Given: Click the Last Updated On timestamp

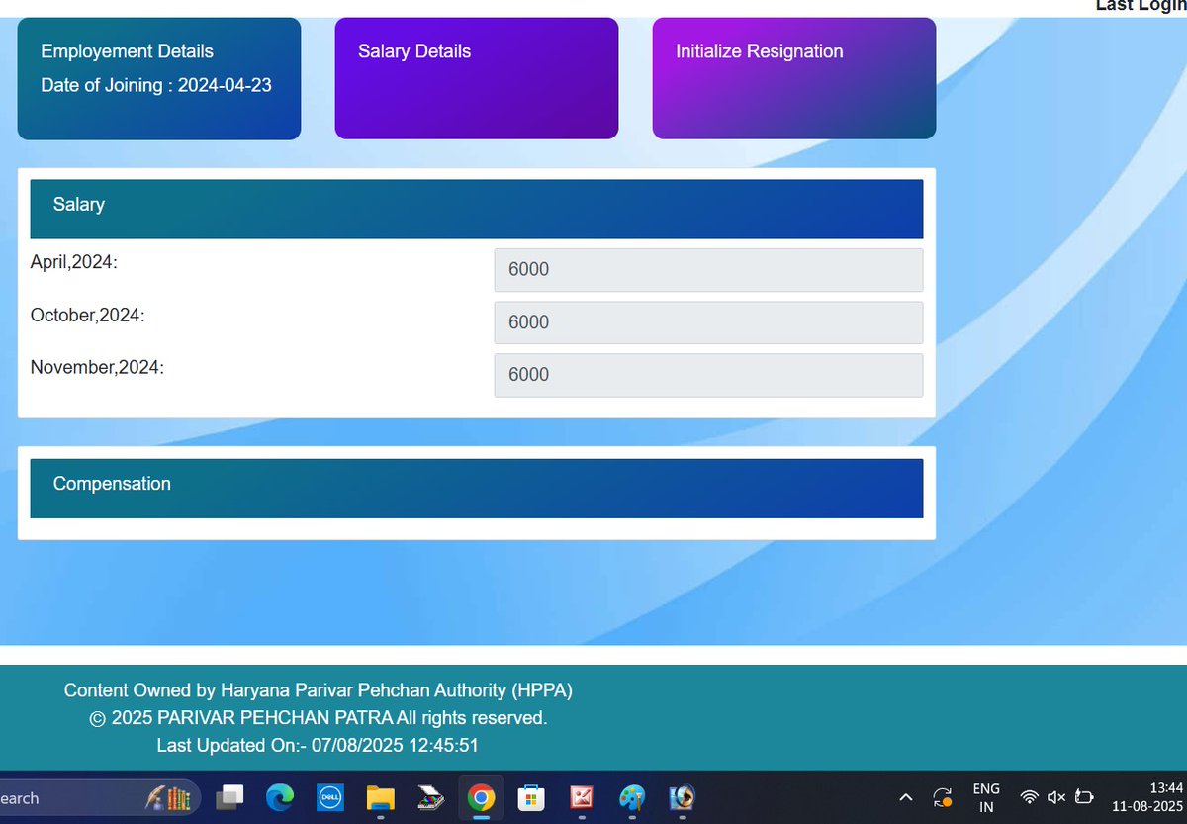Looking at the screenshot, I should pos(319,745).
